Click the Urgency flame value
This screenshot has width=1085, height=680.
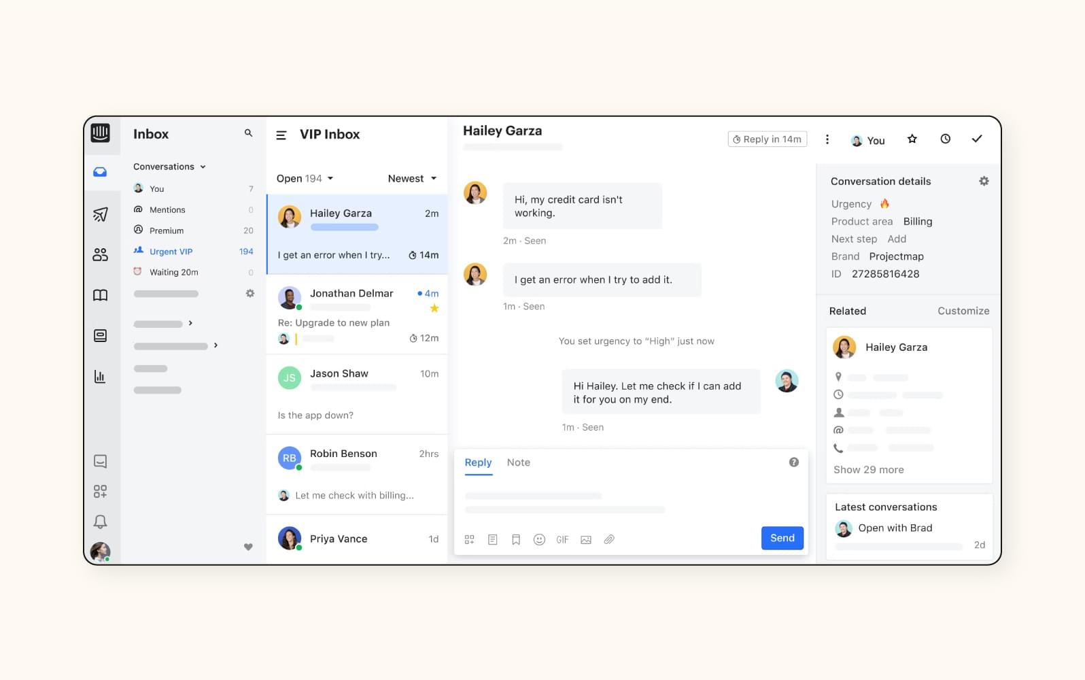point(884,204)
